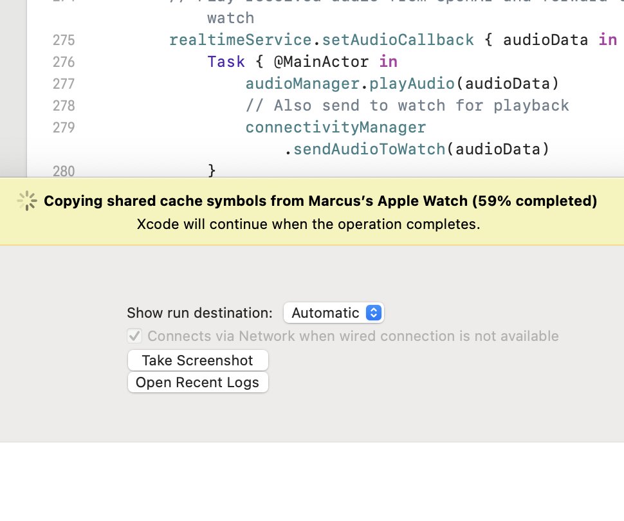
Task: Toggle Connects via Network checkbox
Action: point(134,336)
